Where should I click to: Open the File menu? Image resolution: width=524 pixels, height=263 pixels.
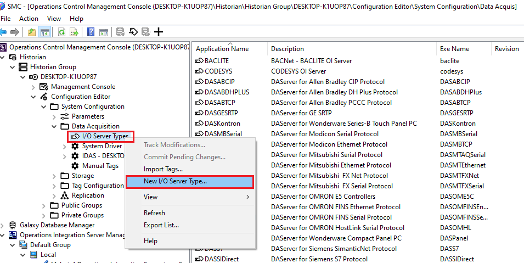[x=5, y=19]
